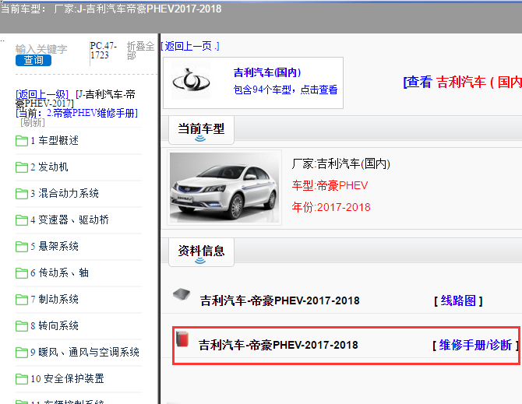Click 吉利汽车-帝豪PHEV-2017-2018 text in 线路图 row
Image resolution: width=522 pixels, height=404 pixels.
pyautogui.click(x=280, y=301)
